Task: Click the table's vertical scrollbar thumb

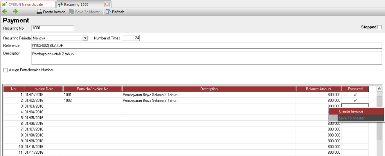Action: [379, 117]
